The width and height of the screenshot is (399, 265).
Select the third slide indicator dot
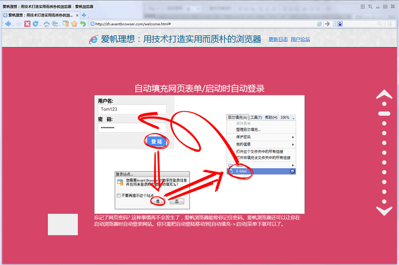pyautogui.click(x=384, y=123)
